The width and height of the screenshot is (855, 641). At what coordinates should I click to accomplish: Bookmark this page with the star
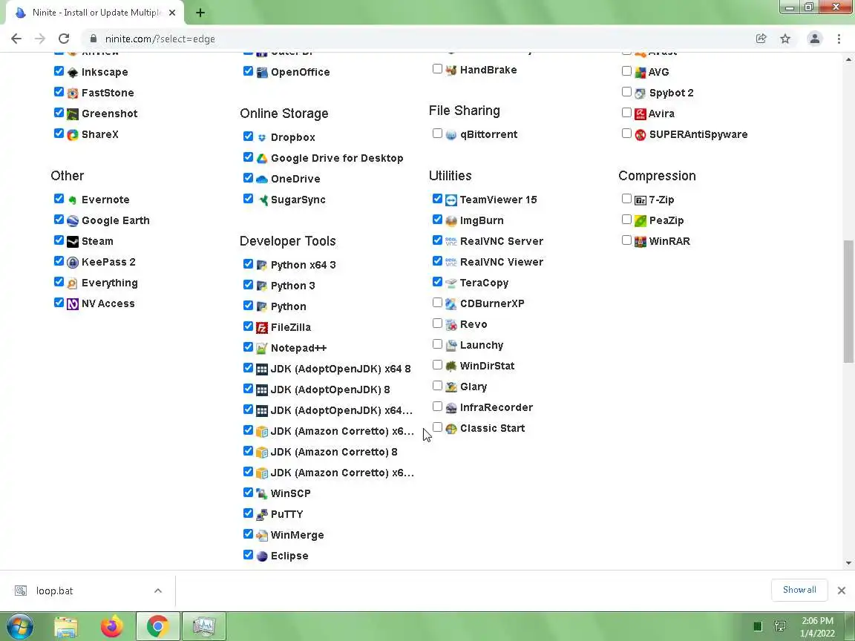785,39
